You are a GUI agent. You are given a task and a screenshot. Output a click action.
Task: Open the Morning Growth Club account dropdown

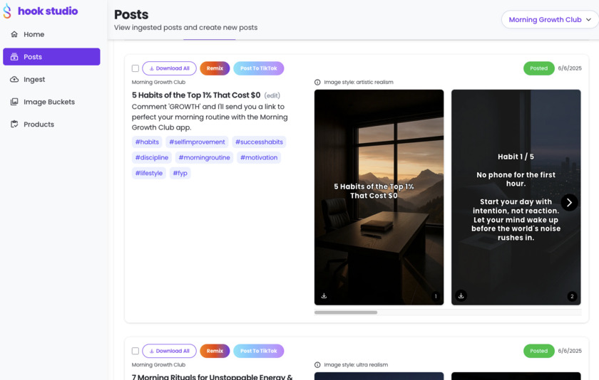point(550,20)
